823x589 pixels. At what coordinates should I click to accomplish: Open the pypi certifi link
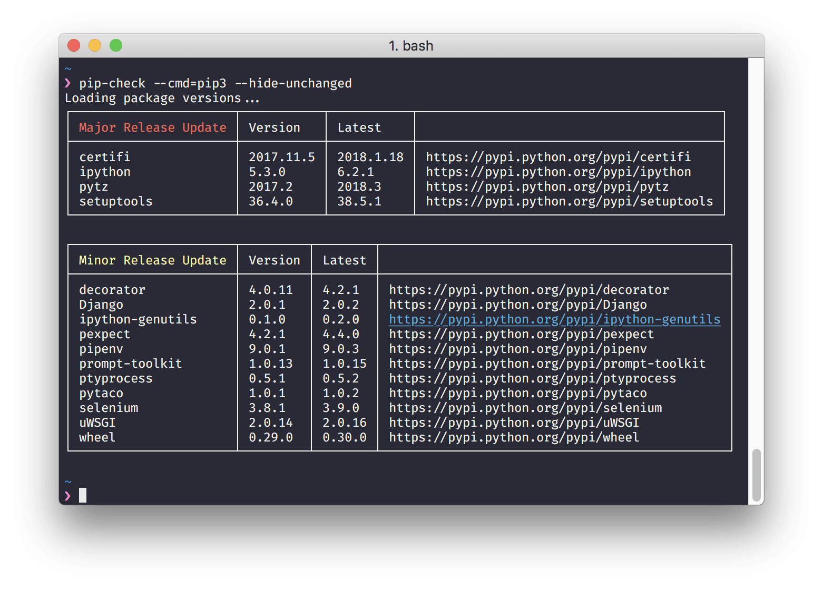(x=559, y=156)
